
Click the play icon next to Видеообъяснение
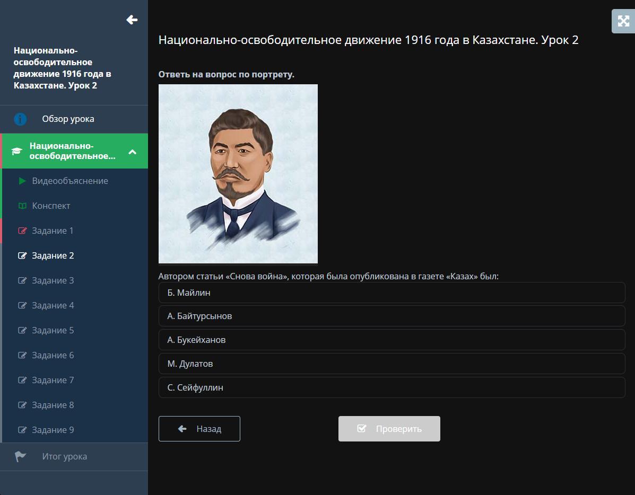22,181
